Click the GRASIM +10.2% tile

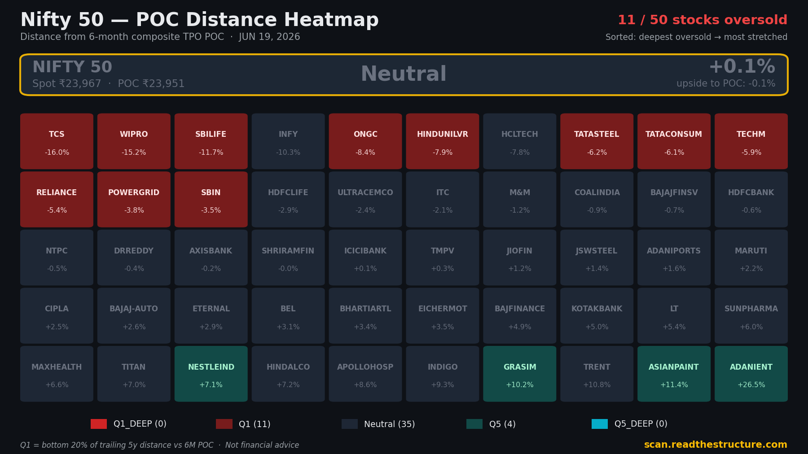(x=520, y=374)
